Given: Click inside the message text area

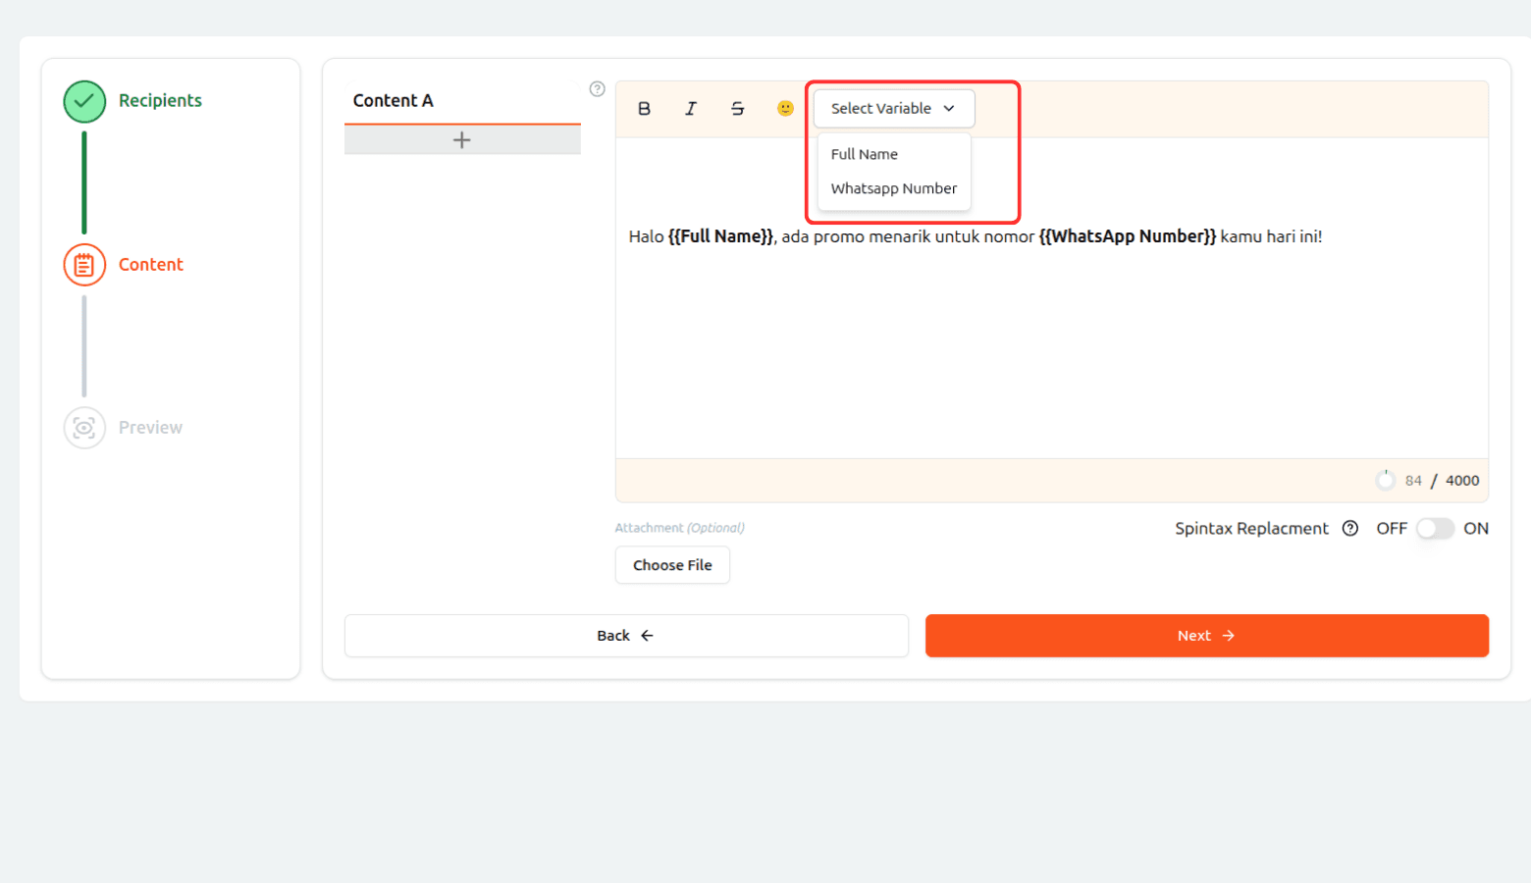Looking at the screenshot, I should [x=1050, y=343].
